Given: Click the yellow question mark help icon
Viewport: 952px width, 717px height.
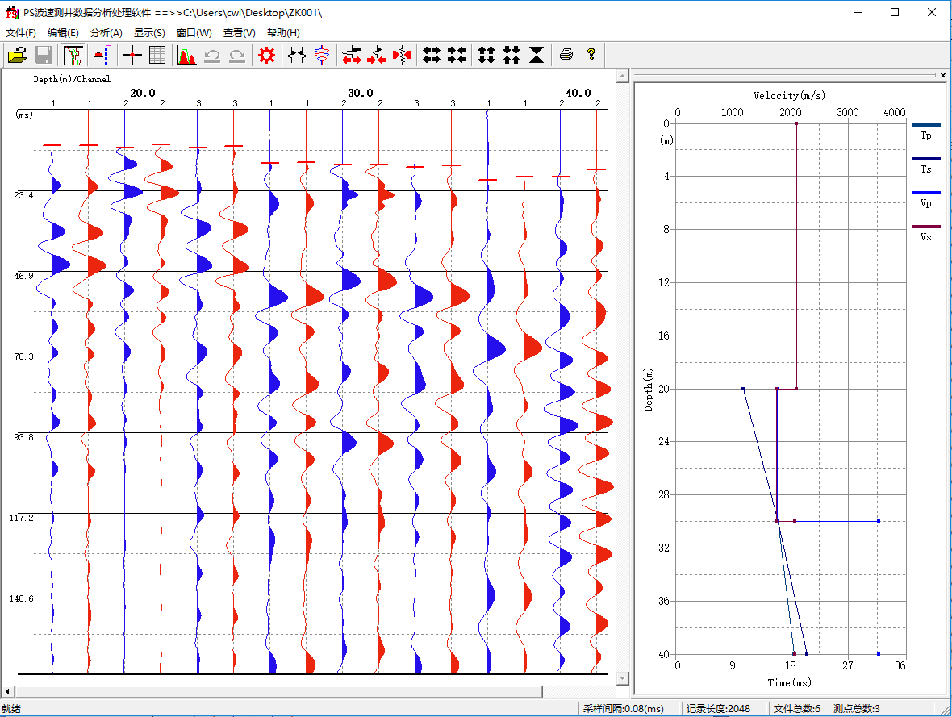Looking at the screenshot, I should click(591, 55).
